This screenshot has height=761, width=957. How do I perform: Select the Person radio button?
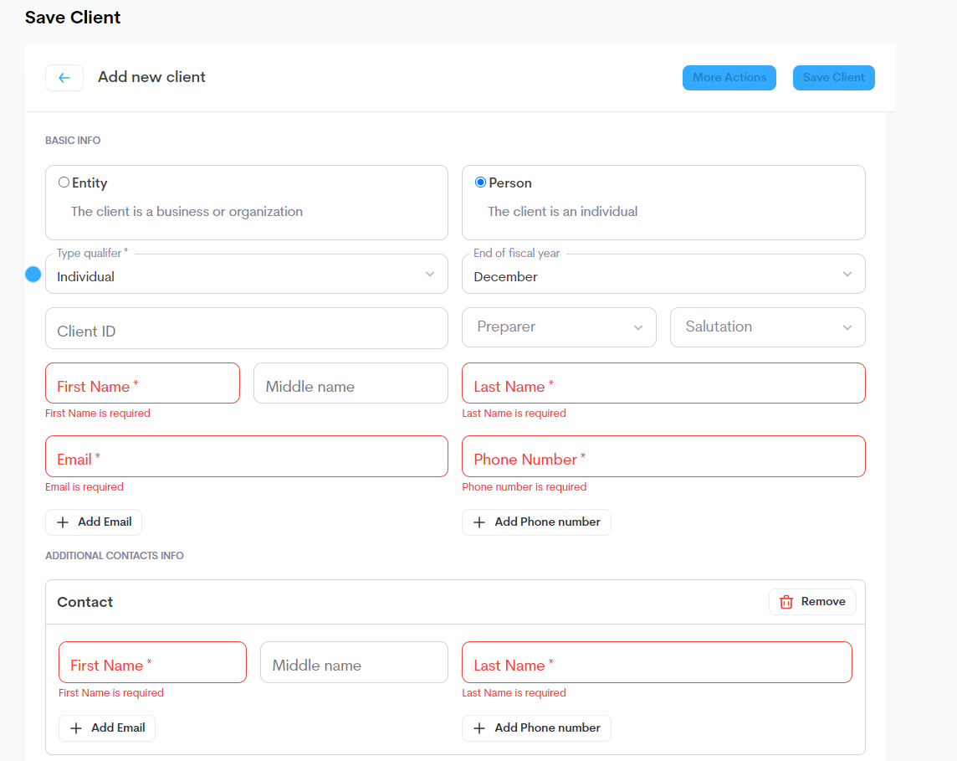[x=480, y=183]
